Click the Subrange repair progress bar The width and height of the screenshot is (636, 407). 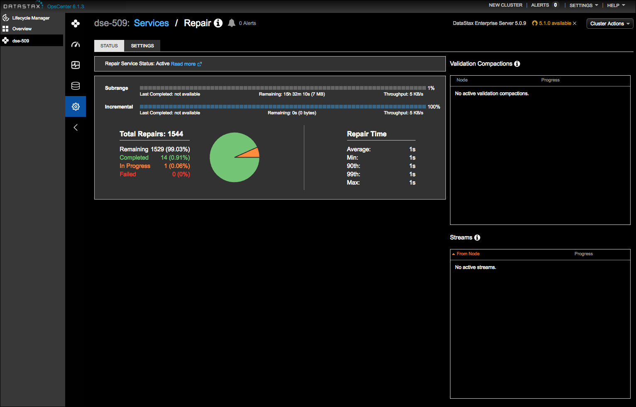pyautogui.click(x=281, y=88)
